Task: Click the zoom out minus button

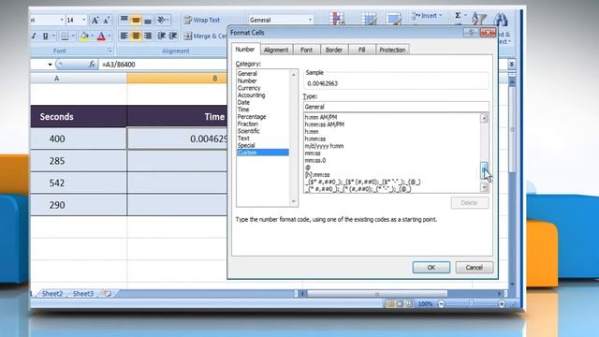Action: pyautogui.click(x=441, y=303)
